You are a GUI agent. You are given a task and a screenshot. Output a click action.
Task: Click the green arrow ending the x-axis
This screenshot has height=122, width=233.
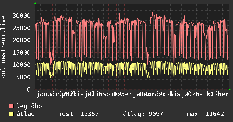pyautogui.click(x=230, y=89)
